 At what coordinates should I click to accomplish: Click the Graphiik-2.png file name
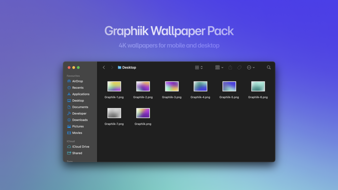143,97
